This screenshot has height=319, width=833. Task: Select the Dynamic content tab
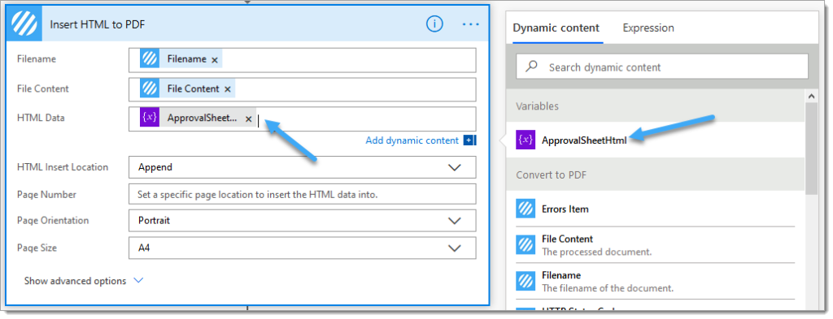556,28
